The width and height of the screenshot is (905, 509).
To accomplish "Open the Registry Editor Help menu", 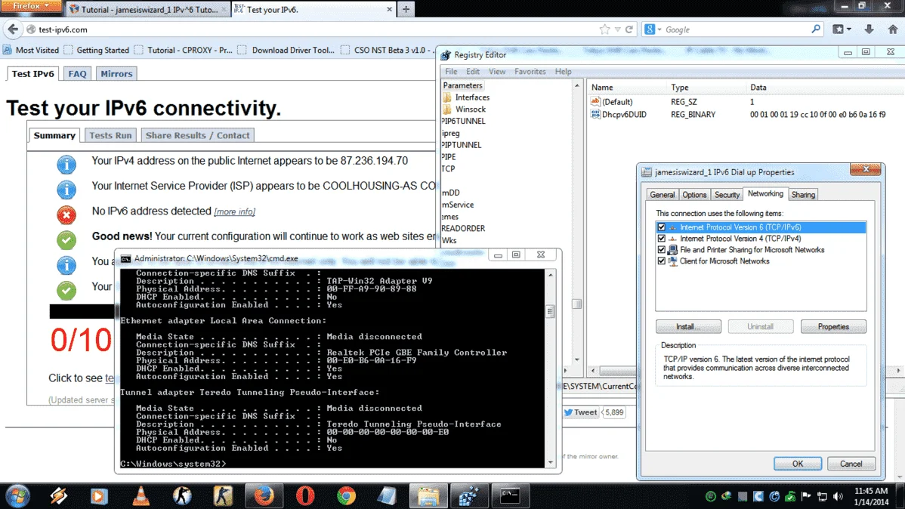I will [x=564, y=72].
